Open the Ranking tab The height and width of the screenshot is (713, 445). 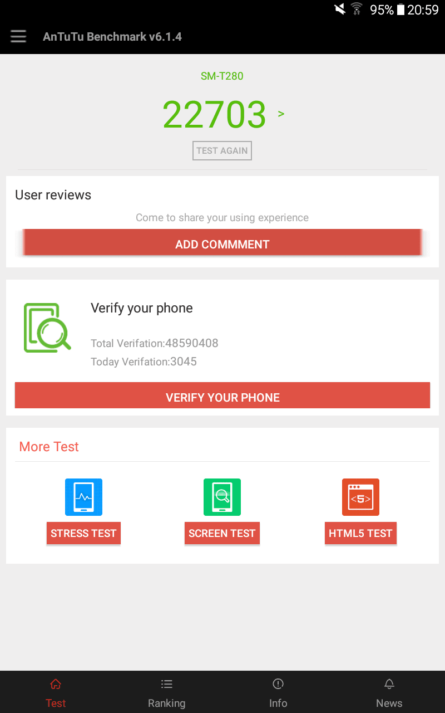(x=167, y=692)
